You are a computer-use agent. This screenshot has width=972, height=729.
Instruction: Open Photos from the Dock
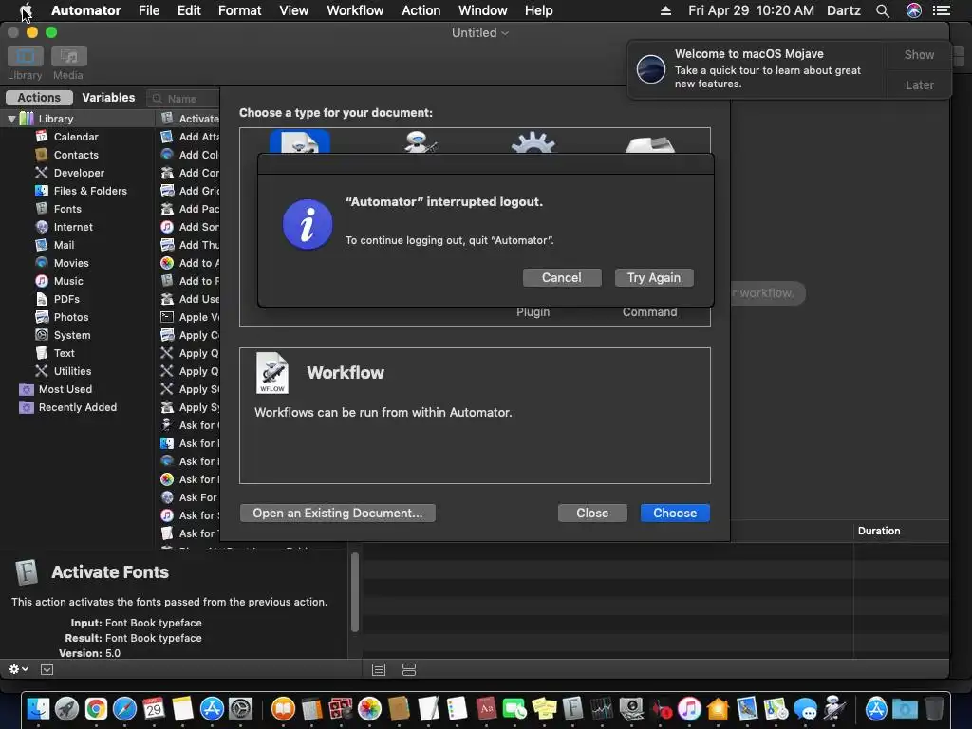click(x=369, y=709)
